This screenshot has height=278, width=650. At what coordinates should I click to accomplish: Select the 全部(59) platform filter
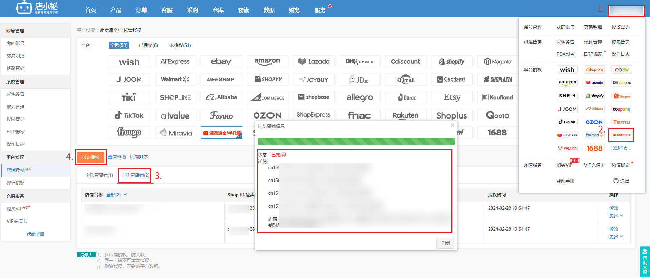click(x=119, y=45)
